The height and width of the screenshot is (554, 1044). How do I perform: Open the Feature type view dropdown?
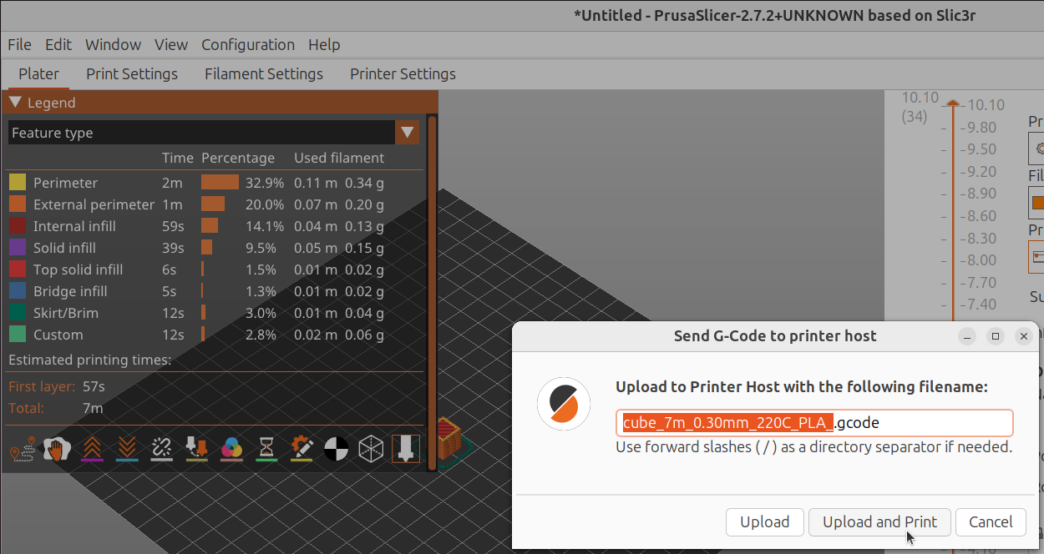[408, 133]
